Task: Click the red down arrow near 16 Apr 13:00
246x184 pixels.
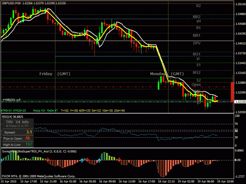Action: click(119, 160)
